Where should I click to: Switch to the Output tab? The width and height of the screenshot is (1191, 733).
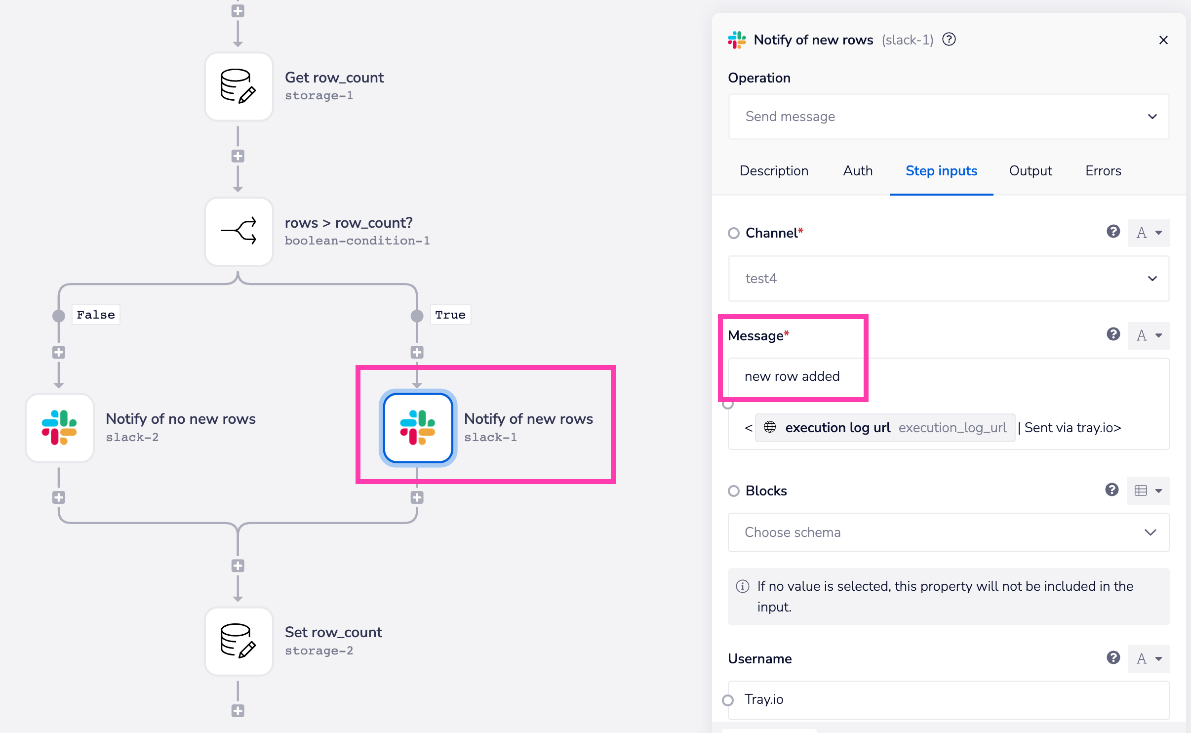pyautogui.click(x=1030, y=171)
